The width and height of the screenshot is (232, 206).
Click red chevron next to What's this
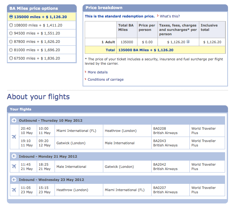click(x=158, y=16)
